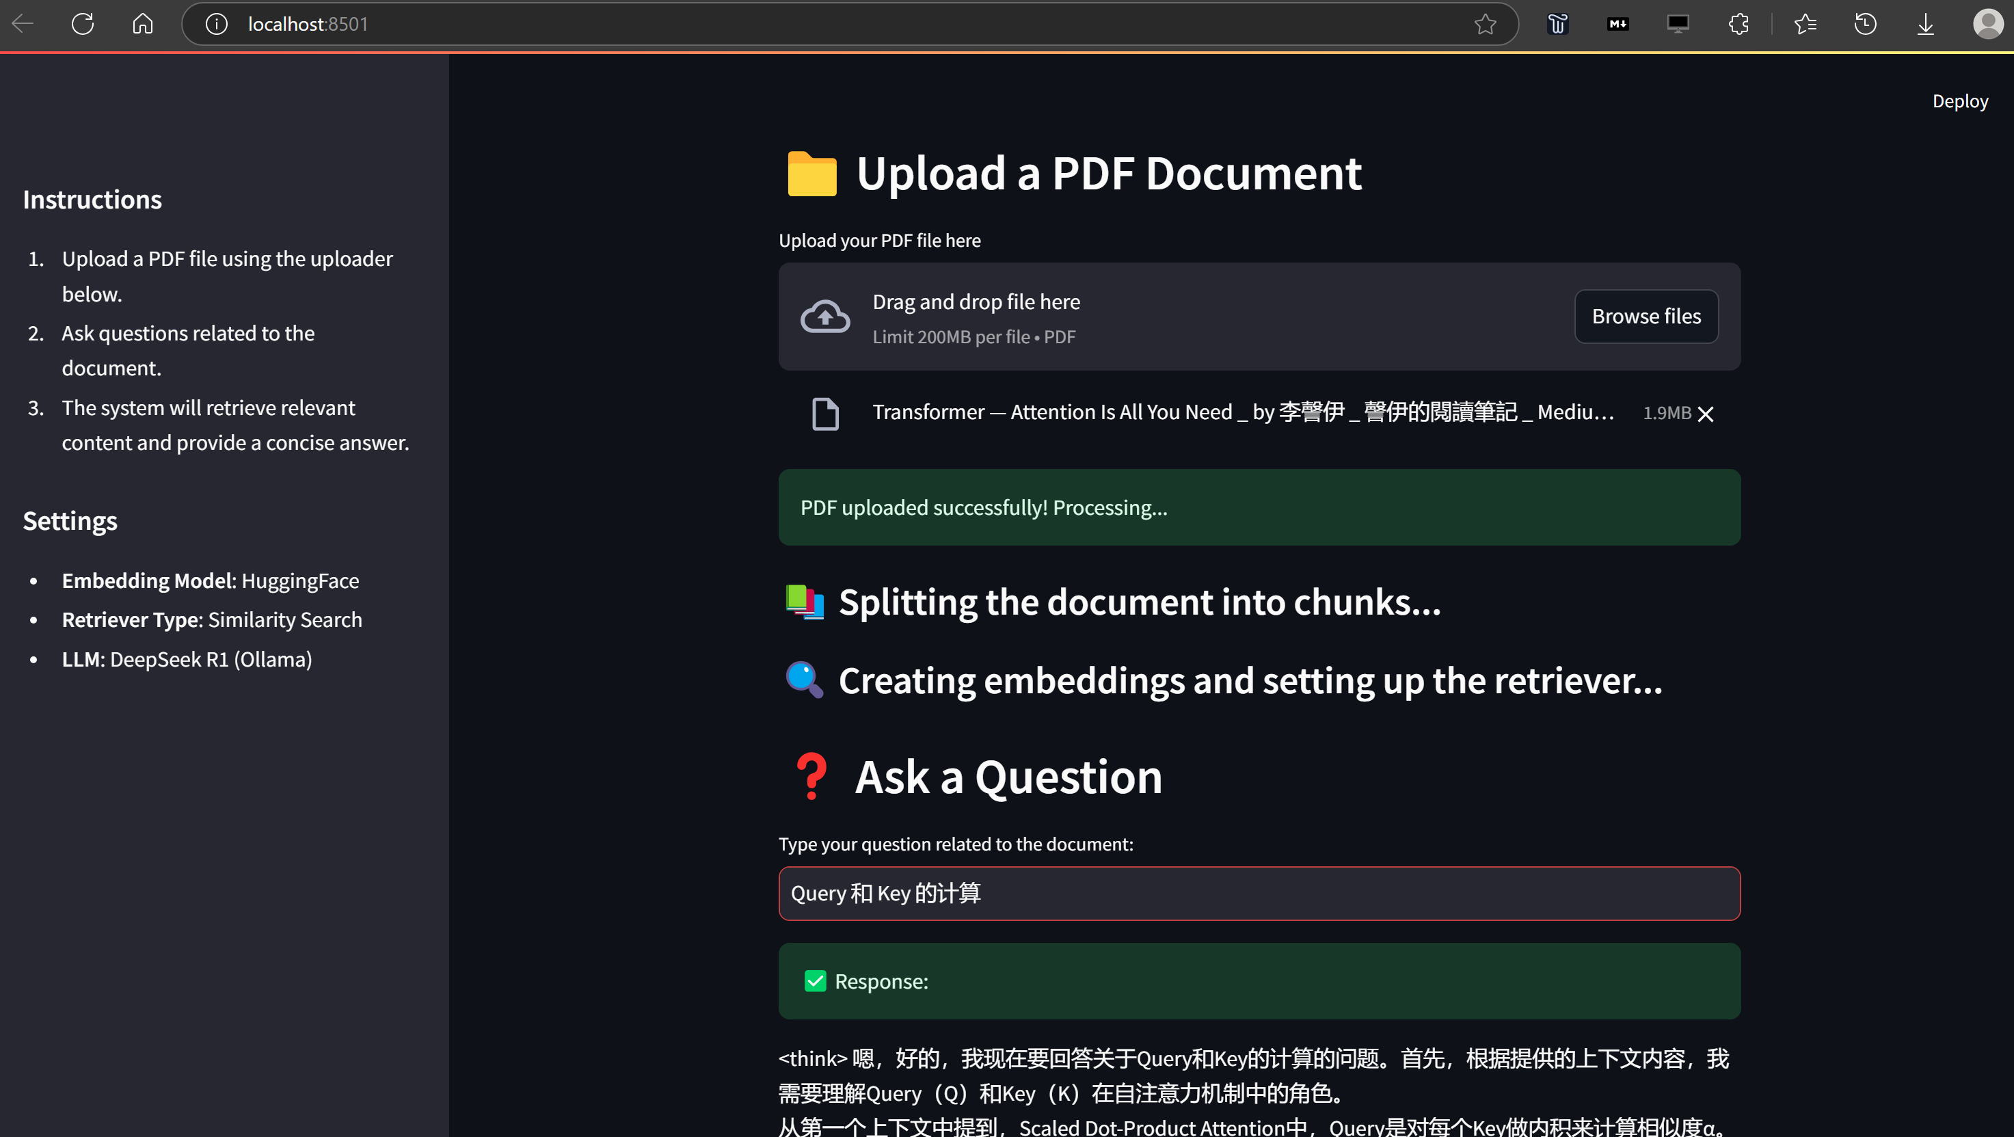Screen dimensions: 2014x1137
Task: Click the uploaded PDF file document icon
Action: tap(825, 414)
